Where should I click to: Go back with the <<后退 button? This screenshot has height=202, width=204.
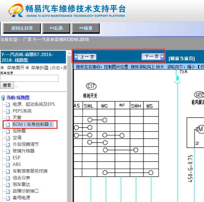click(56, 28)
